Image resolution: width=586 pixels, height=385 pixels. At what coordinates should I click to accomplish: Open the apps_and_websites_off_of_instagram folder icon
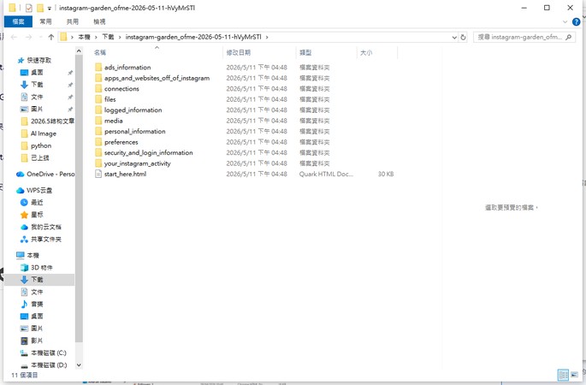98,78
